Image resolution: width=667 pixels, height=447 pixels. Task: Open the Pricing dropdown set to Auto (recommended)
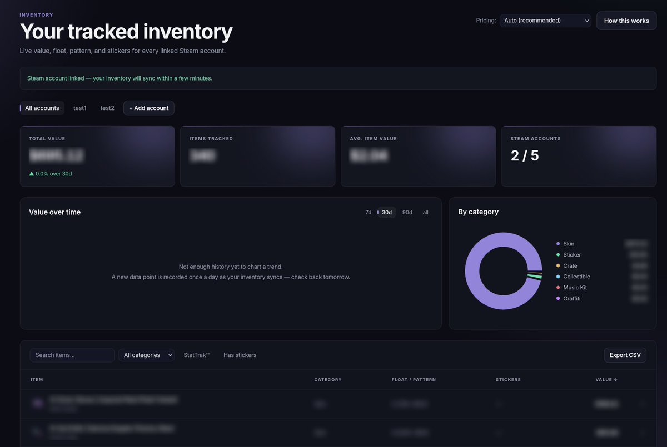click(x=545, y=21)
